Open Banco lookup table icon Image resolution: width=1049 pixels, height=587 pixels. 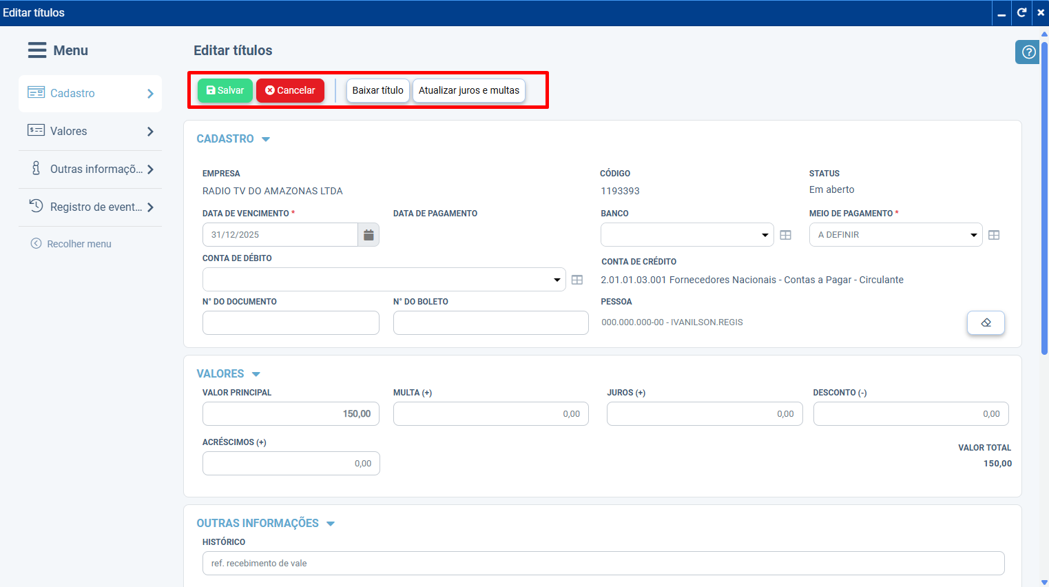(785, 235)
